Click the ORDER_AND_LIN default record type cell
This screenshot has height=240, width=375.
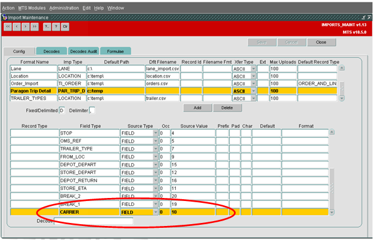point(318,83)
